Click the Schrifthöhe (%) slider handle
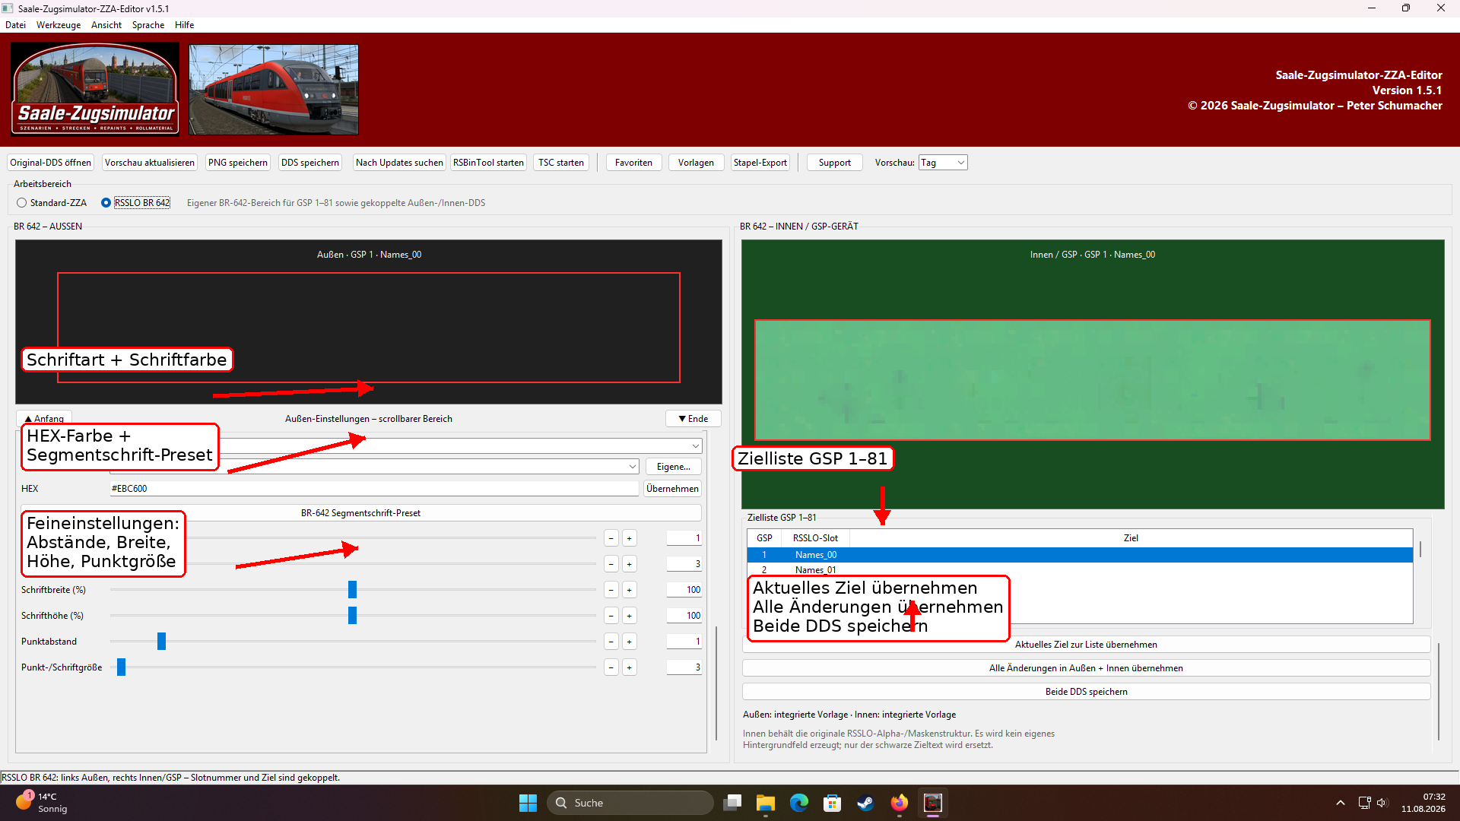This screenshot has height=821, width=1460. [352, 616]
